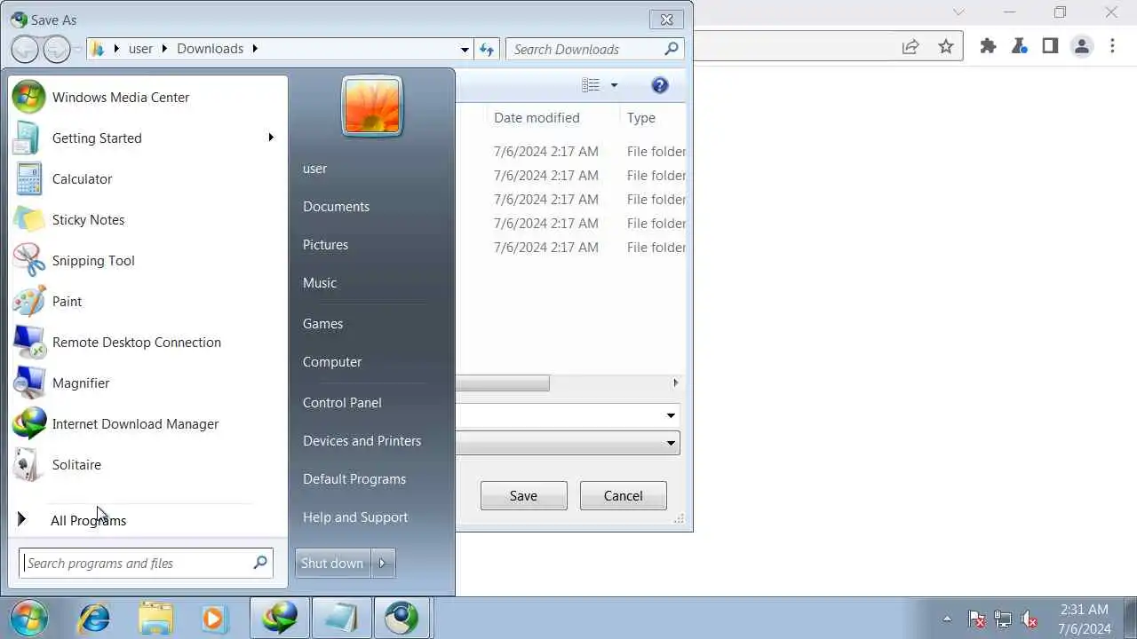Open Chrome tab search chevron
The height and width of the screenshot is (639, 1137).
coord(958,12)
